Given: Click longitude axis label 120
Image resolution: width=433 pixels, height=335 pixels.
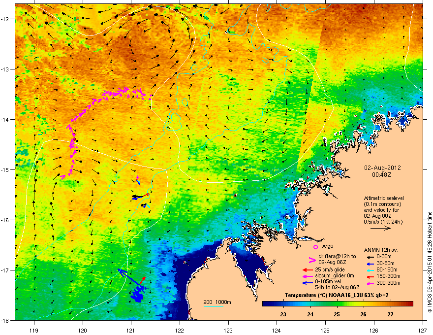Looking at the screenshot, I should [x=83, y=330].
